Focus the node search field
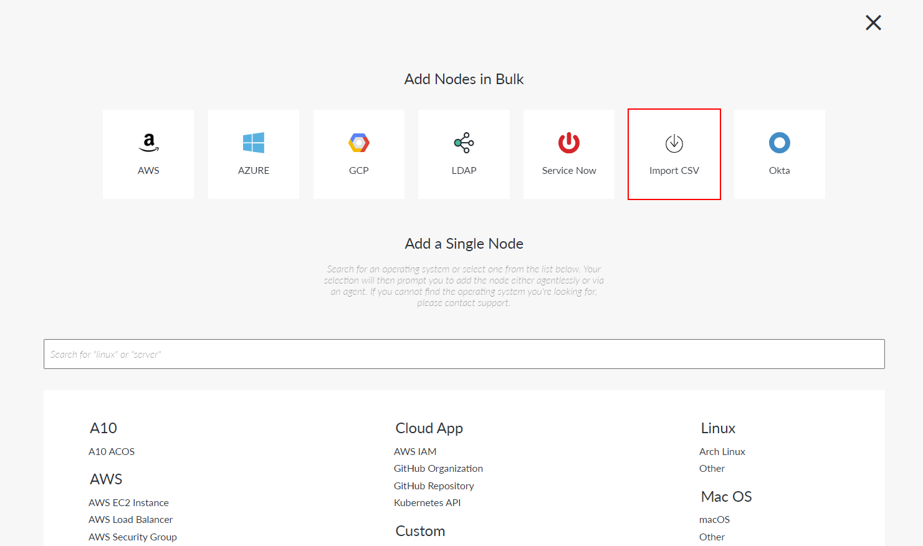The width and height of the screenshot is (923, 546). tap(464, 354)
